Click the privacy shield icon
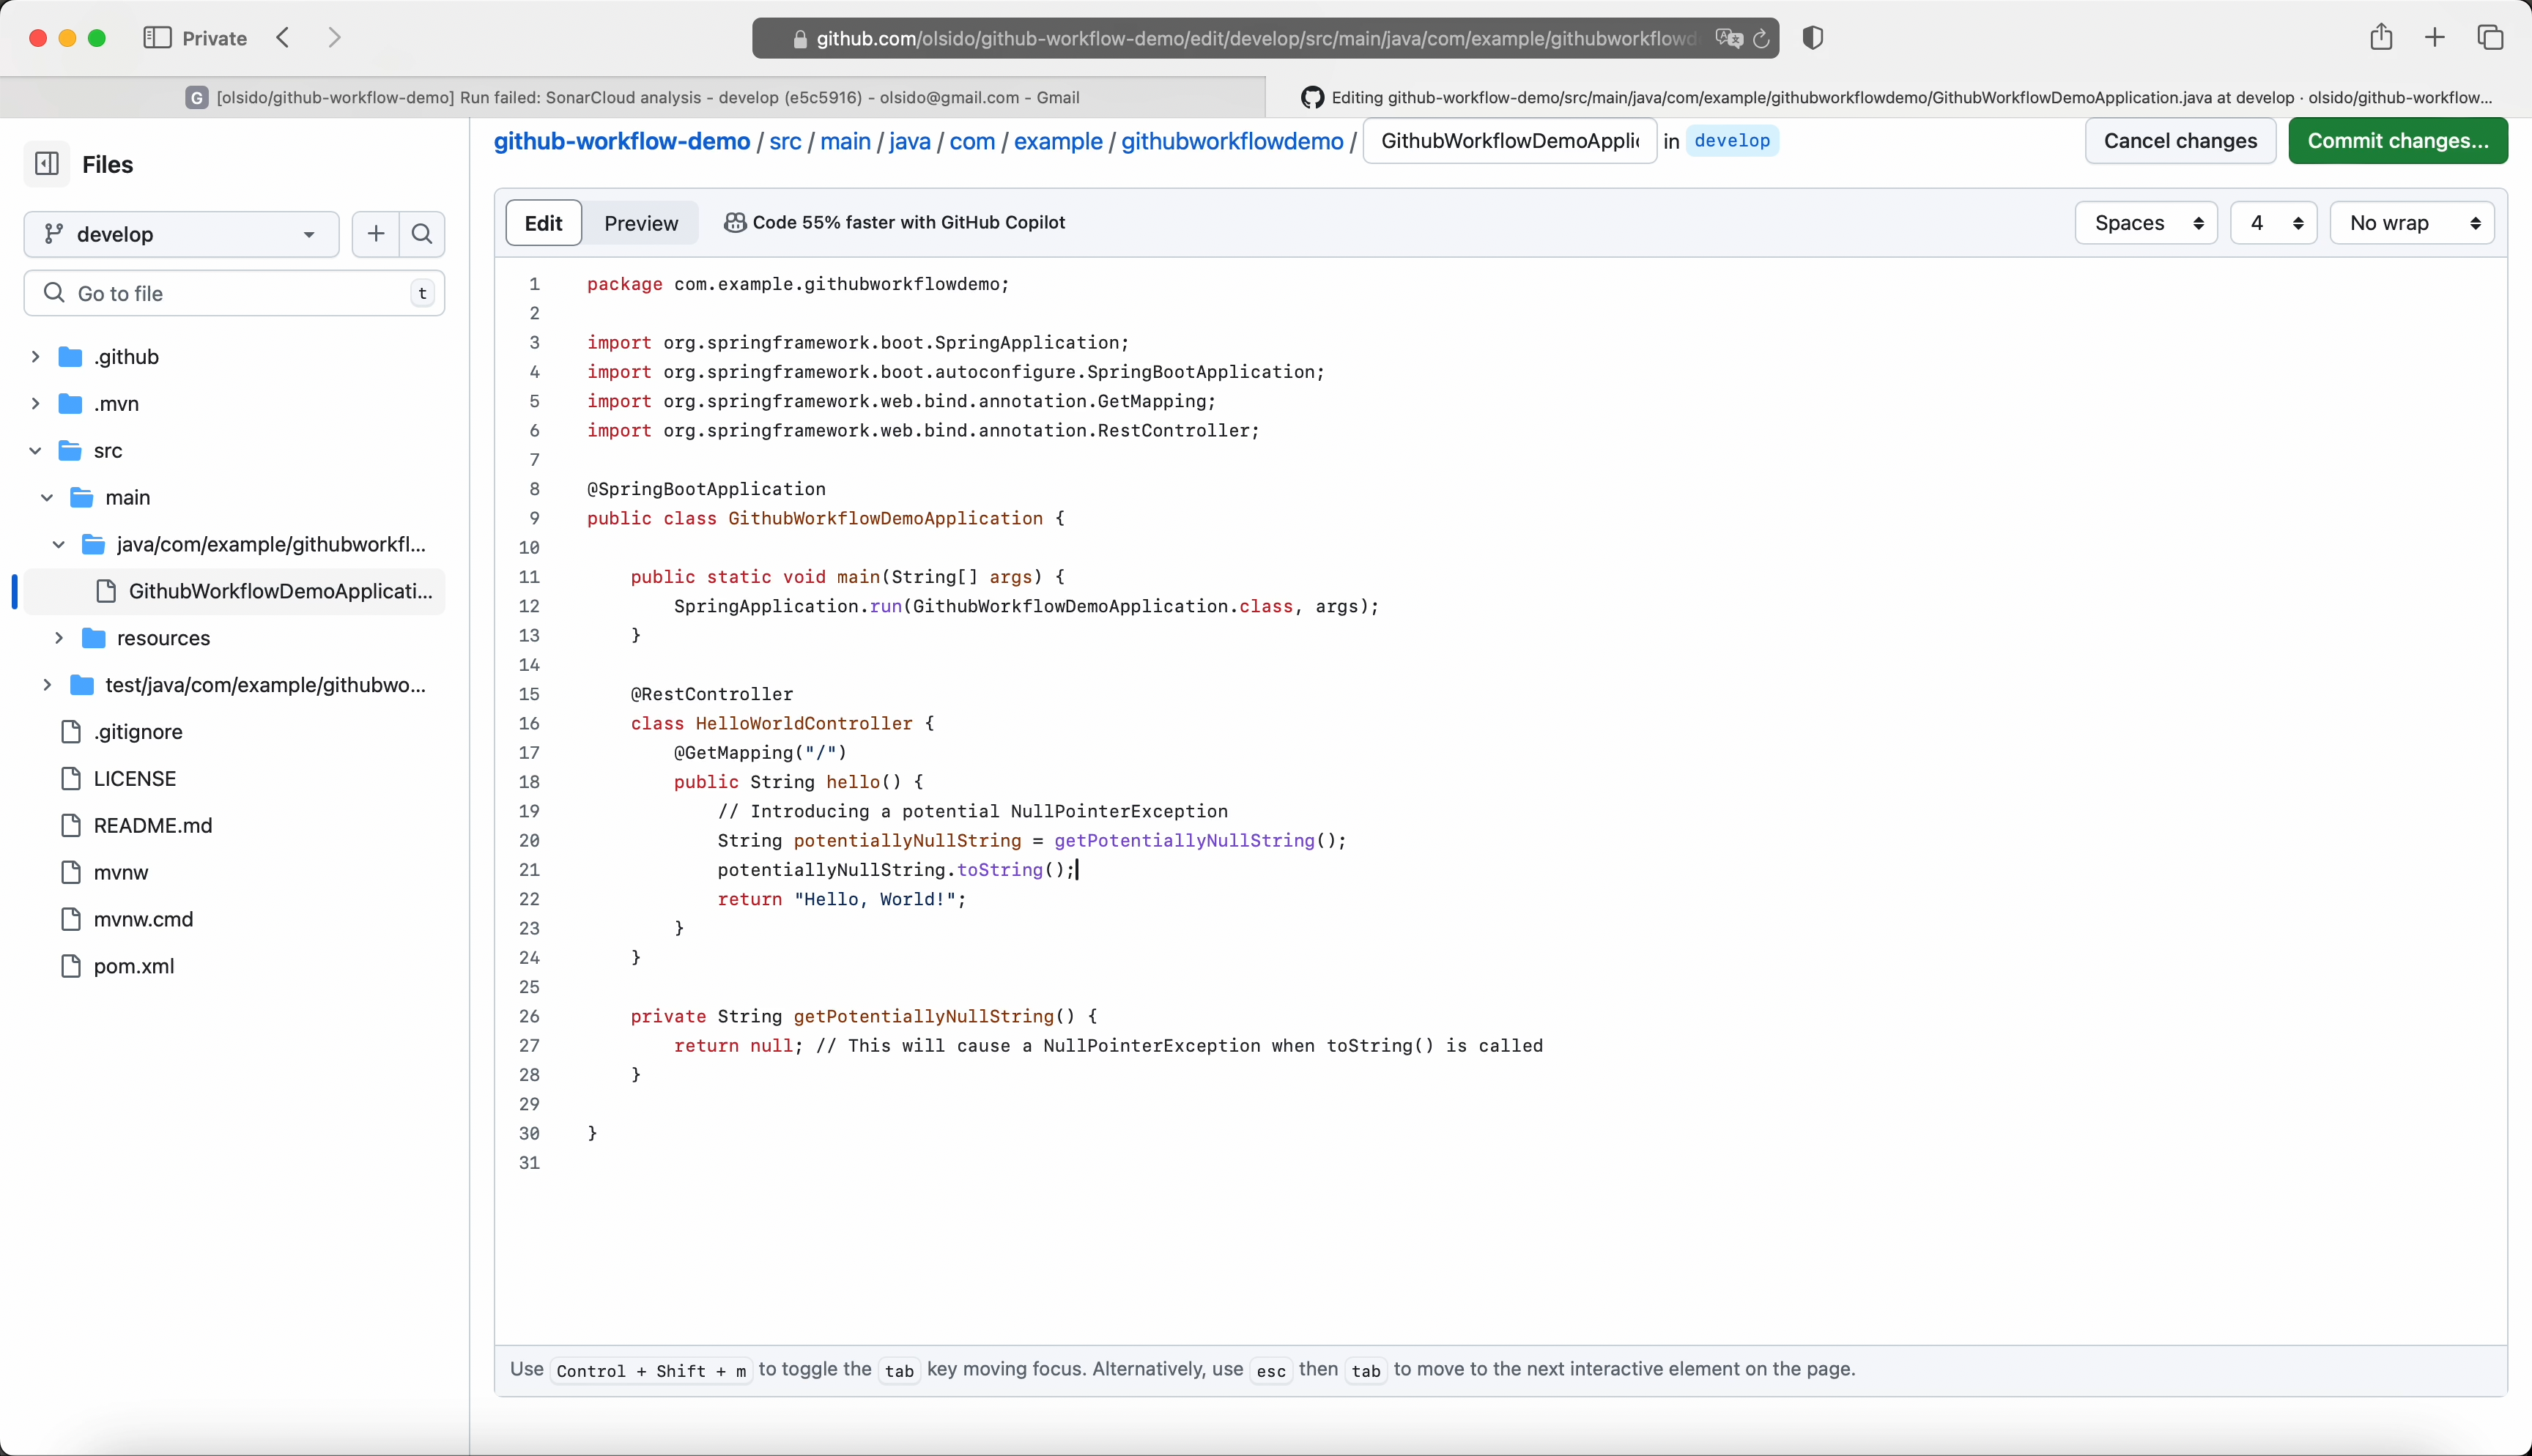Viewport: 2532px width, 1456px height. coord(1812,38)
